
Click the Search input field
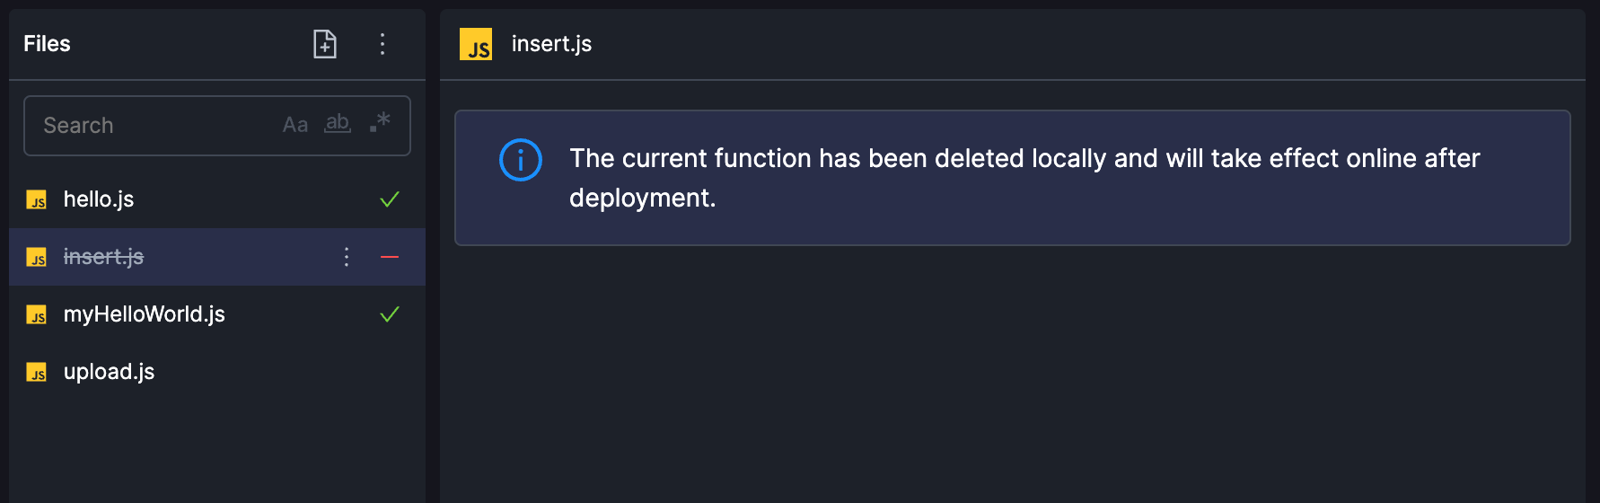[217, 126]
